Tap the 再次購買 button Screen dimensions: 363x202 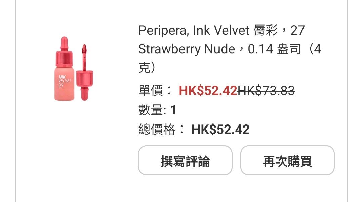[x=287, y=160]
